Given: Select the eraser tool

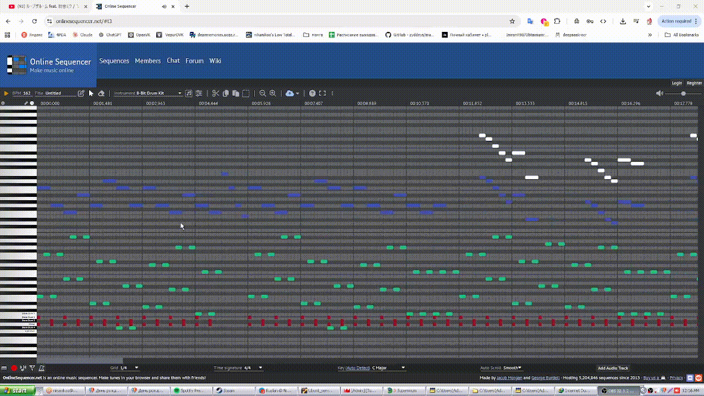Looking at the screenshot, I should (x=101, y=94).
